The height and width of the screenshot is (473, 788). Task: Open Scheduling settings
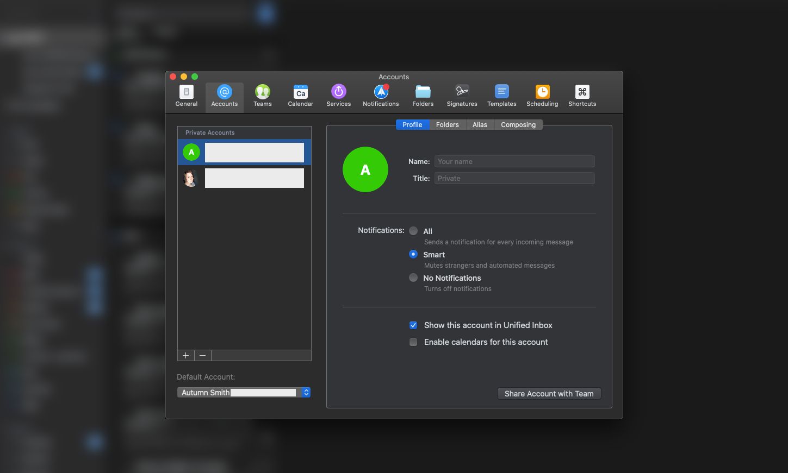pyautogui.click(x=542, y=96)
